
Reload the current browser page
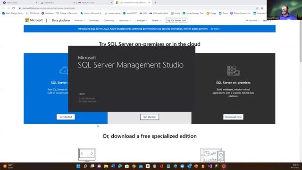click(x=14, y=8)
